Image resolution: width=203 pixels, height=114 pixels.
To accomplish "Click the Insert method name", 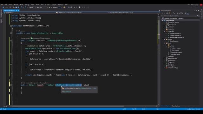I will click(x=40, y=85).
